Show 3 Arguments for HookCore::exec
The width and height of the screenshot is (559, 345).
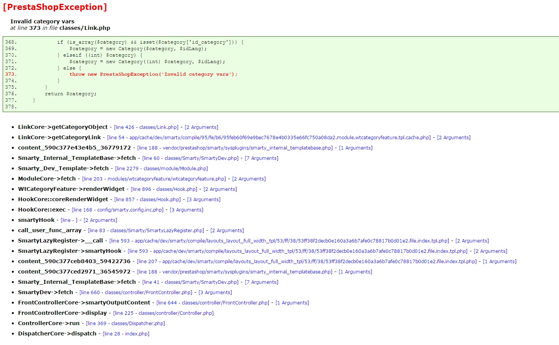(186, 210)
